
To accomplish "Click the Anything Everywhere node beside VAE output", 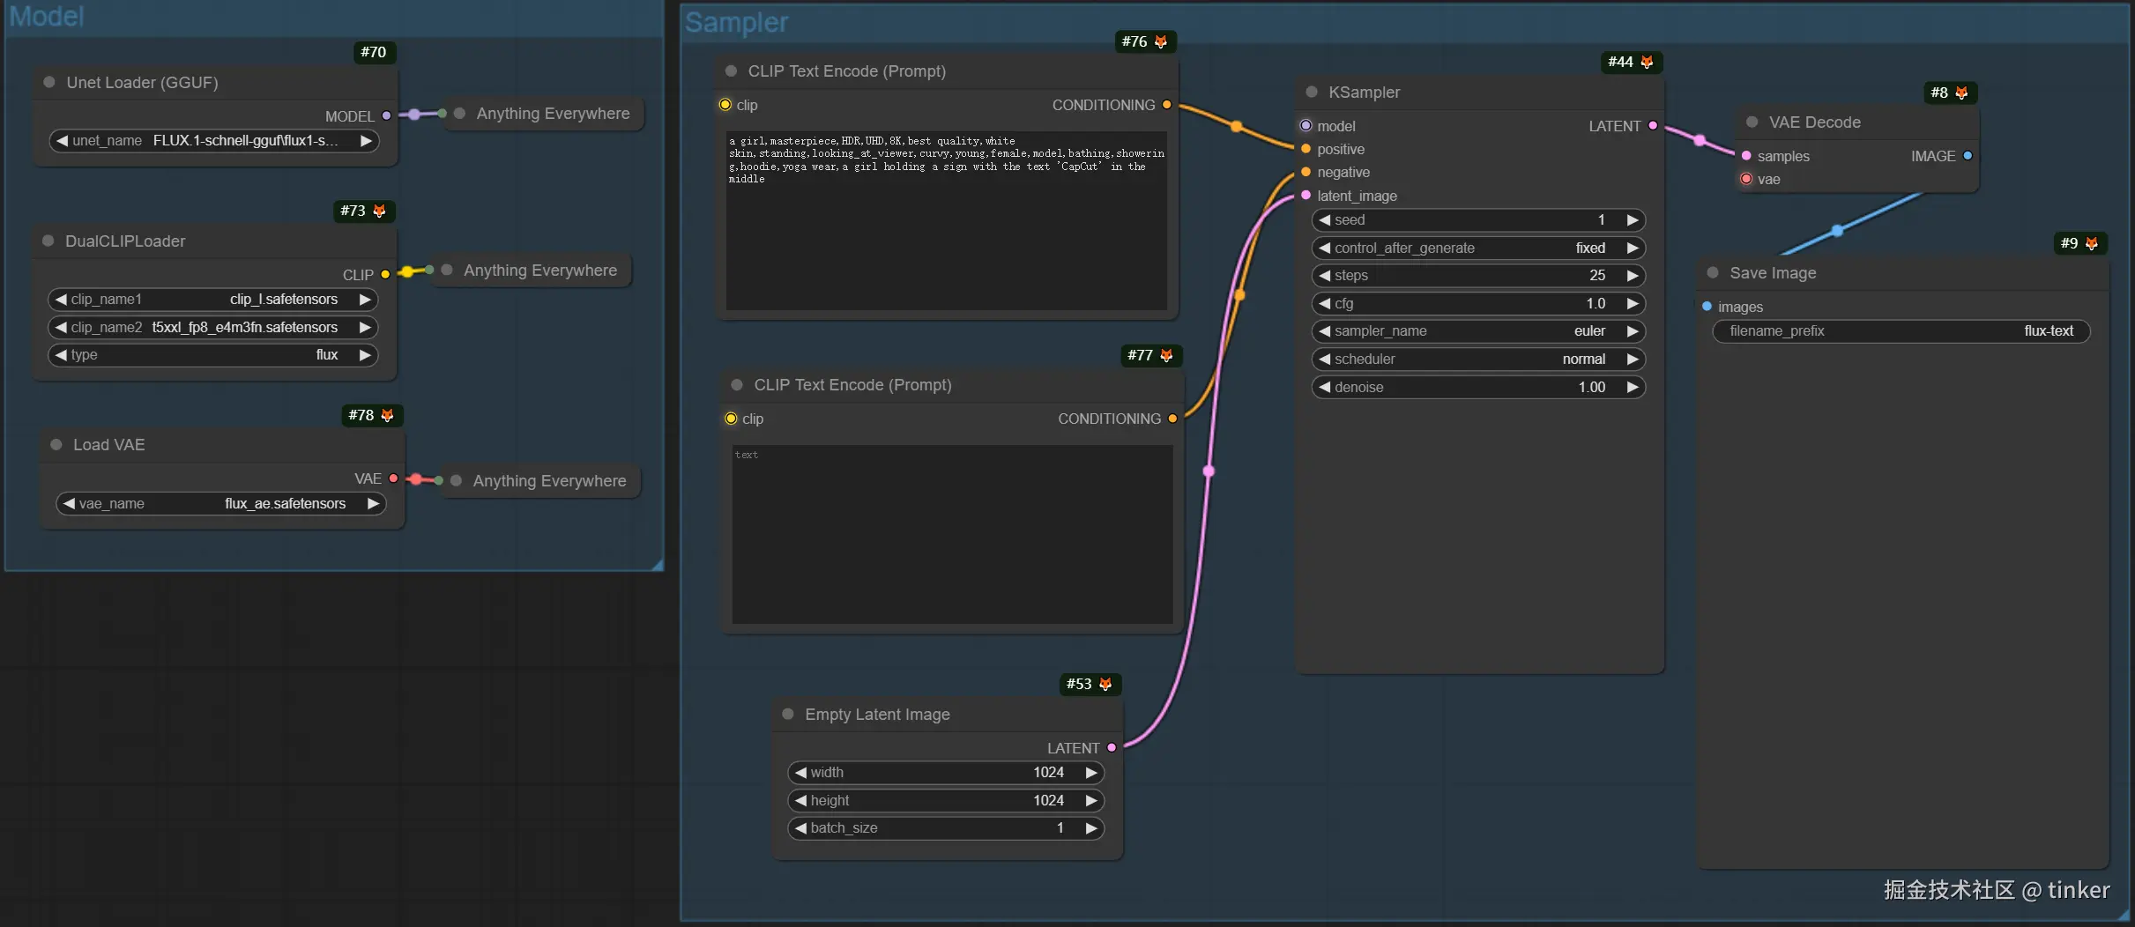I will 540,481.
